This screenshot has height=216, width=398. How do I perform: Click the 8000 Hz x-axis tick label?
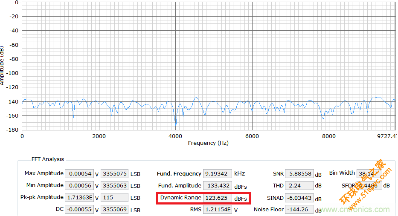pyautogui.click(x=329, y=136)
